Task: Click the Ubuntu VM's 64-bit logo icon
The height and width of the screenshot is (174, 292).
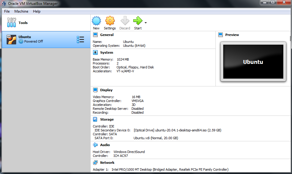Action: click(11, 39)
